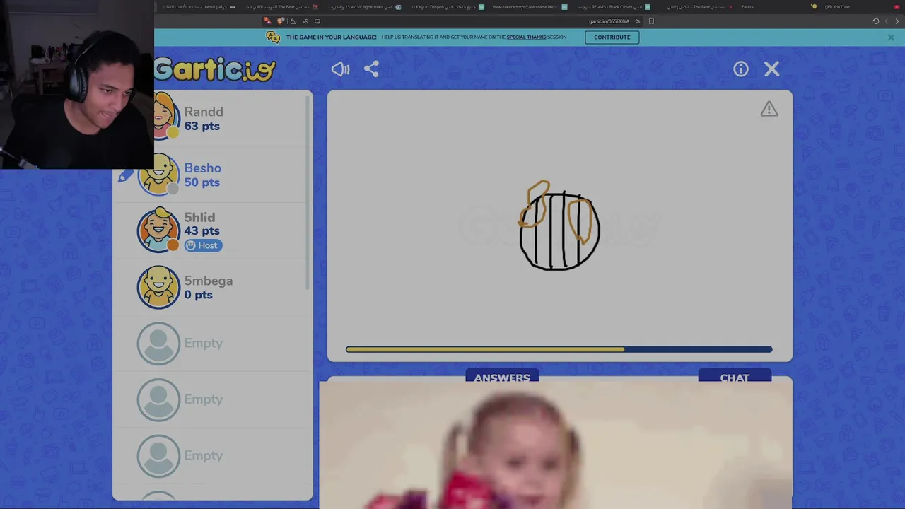This screenshot has height=509, width=905.
Task: Click the Gartic.io logo
Action: click(x=215, y=69)
